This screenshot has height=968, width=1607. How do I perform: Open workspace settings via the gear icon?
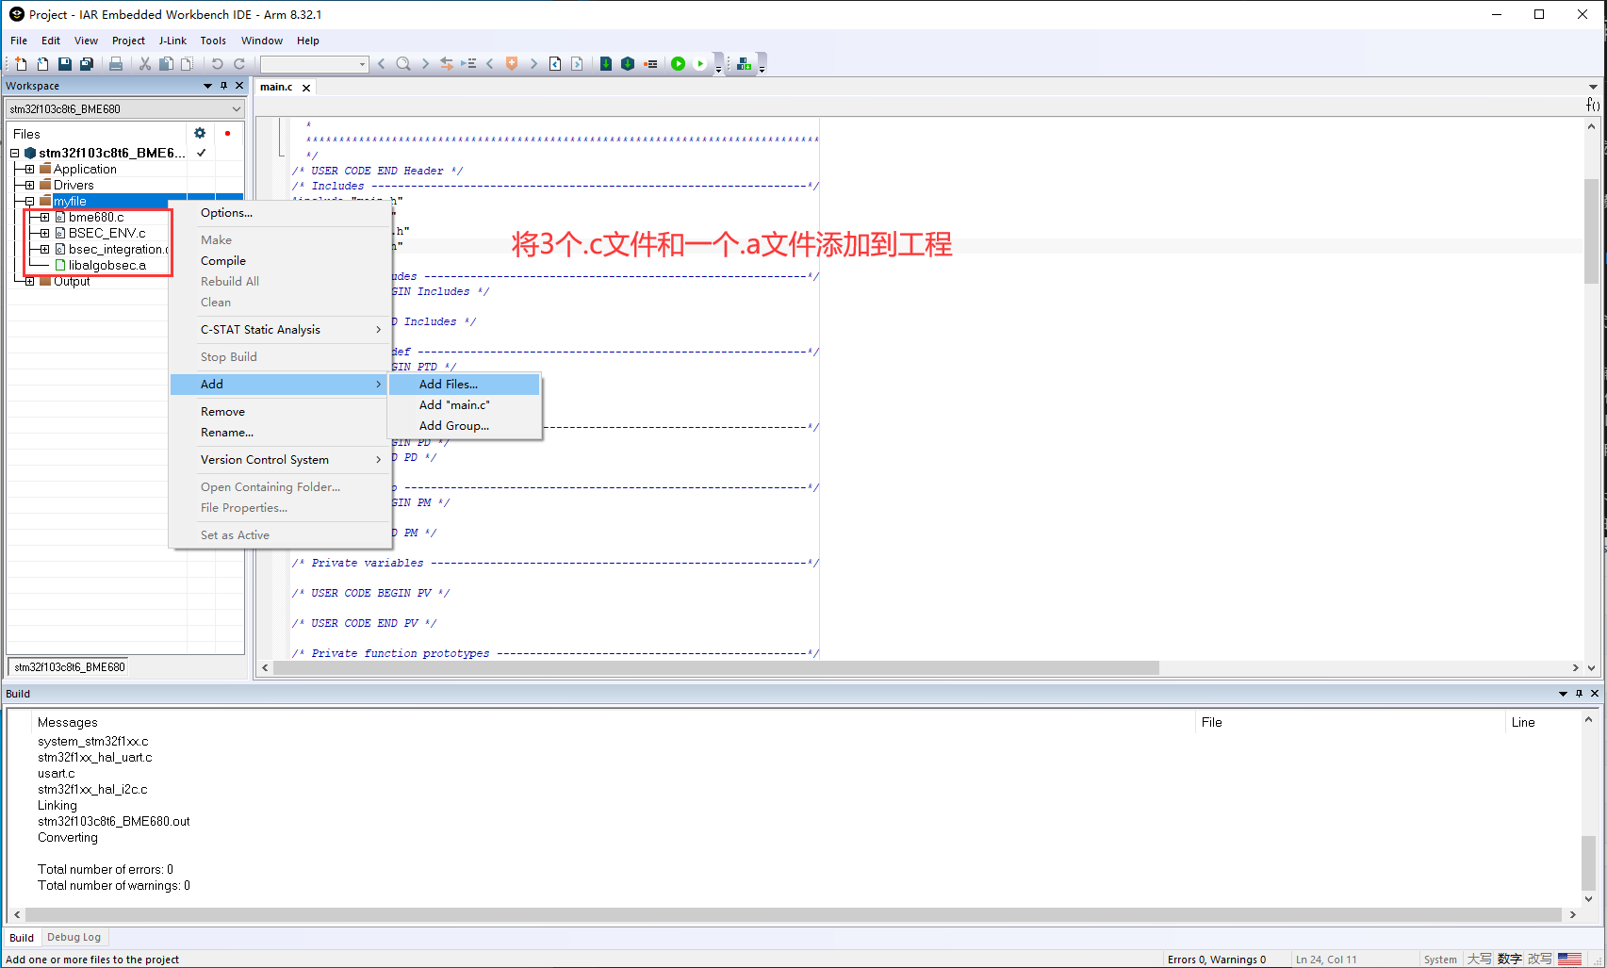[x=200, y=133]
